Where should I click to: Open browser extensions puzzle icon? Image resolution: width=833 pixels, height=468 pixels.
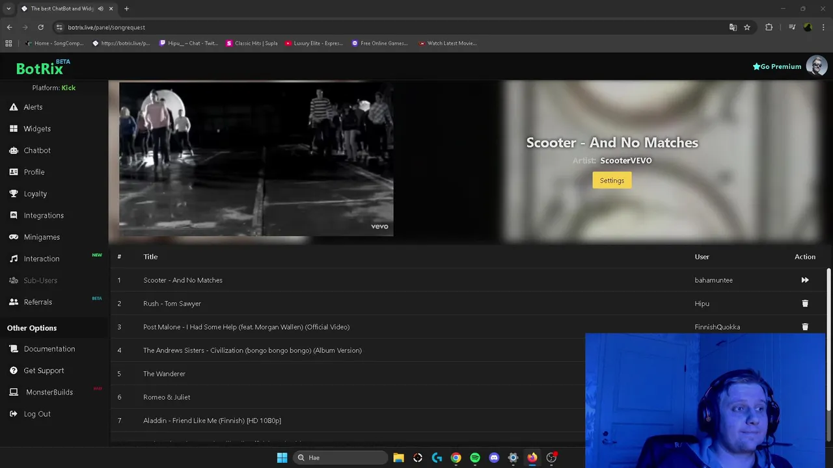769,27
